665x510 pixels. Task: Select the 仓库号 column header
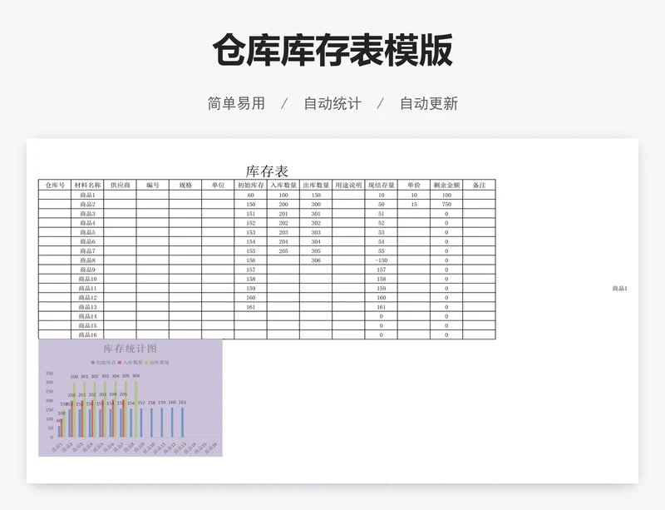pyautogui.click(x=55, y=186)
